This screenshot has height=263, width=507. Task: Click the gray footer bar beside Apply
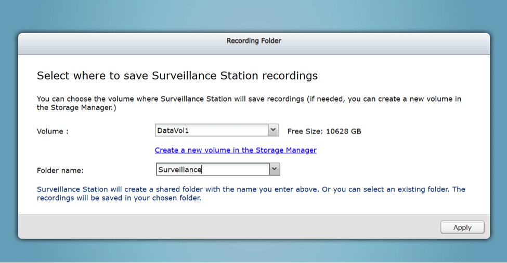[226, 227]
